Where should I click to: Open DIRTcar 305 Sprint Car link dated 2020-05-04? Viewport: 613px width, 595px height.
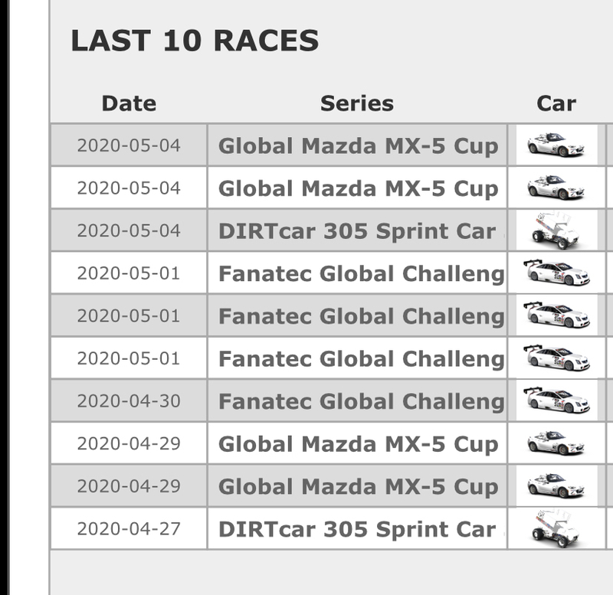coord(357,231)
